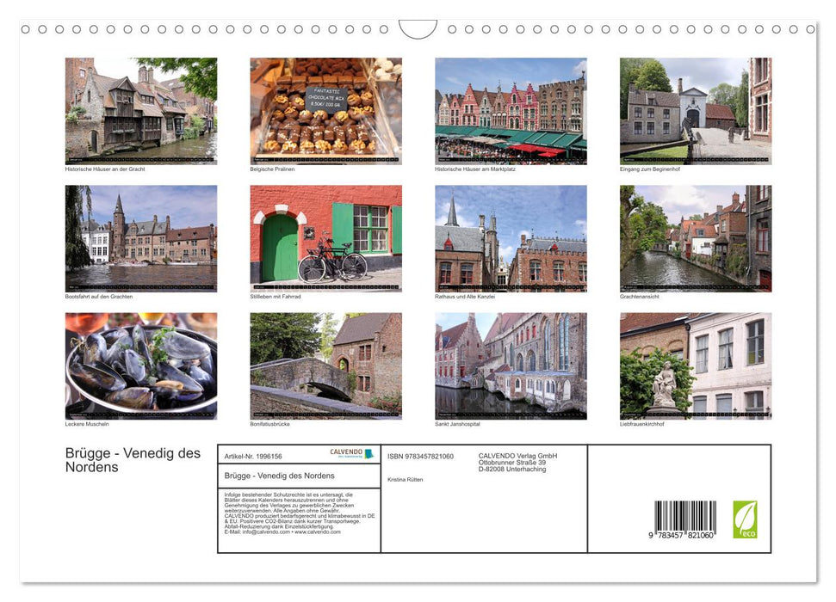836x602 pixels.
Task: Click the ISBN 9783457821060 text
Action: tap(419, 456)
